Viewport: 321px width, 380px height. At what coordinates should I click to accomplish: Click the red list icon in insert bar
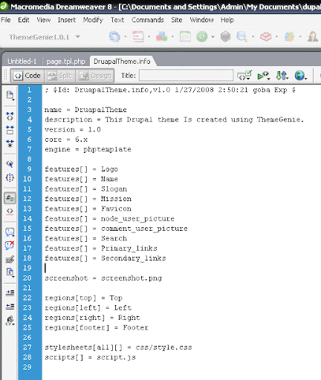pos(138,36)
